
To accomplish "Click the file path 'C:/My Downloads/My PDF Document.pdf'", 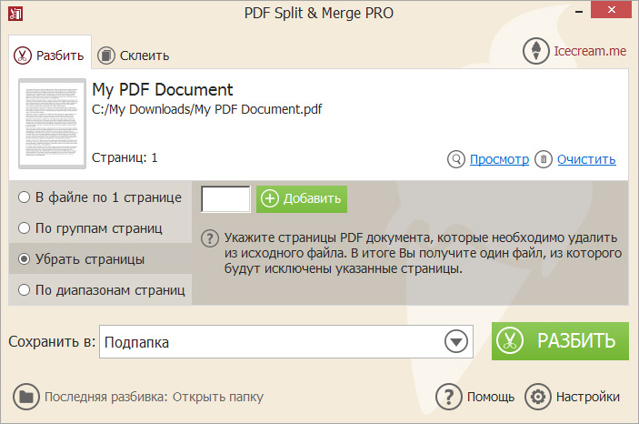I will [x=207, y=109].
